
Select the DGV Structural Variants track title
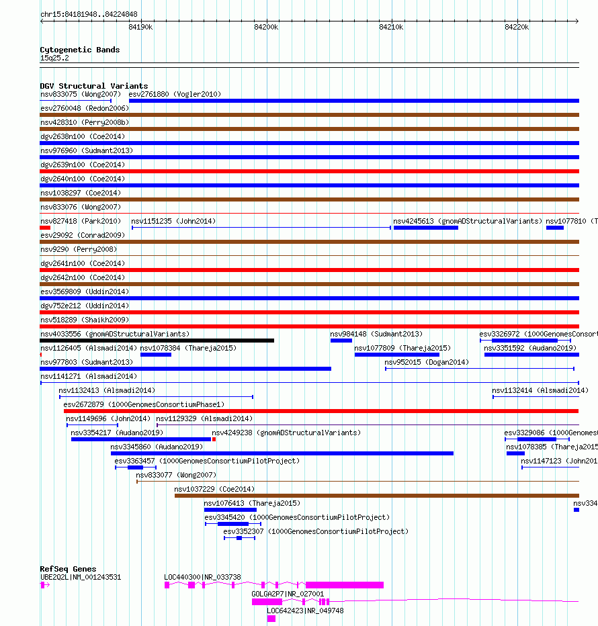coord(94,86)
